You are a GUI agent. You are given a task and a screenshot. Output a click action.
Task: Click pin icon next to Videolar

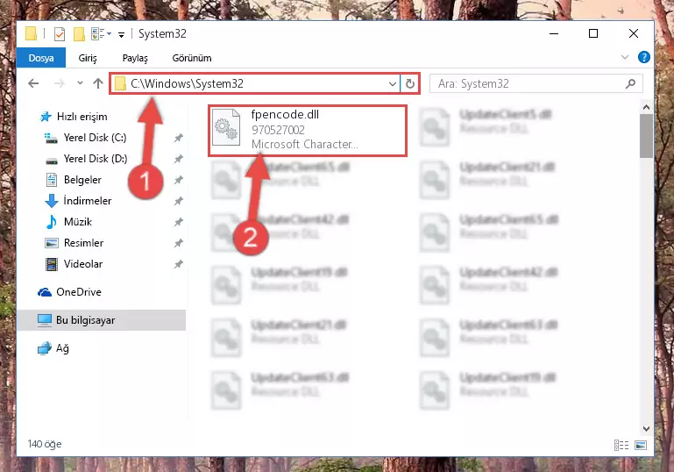click(179, 264)
